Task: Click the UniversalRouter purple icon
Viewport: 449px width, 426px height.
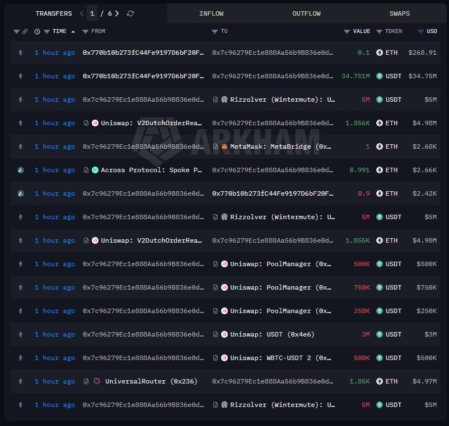Action: (x=97, y=381)
